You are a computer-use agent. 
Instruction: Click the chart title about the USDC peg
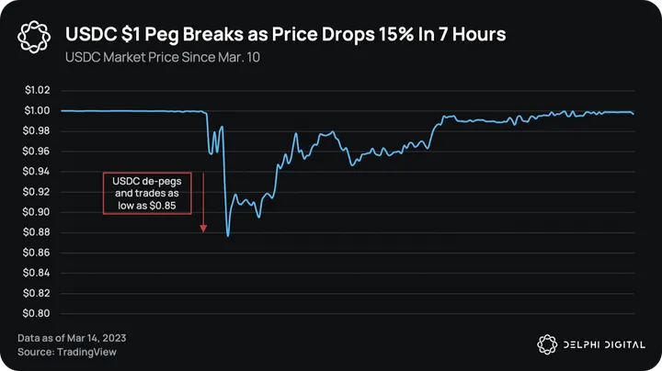click(286, 35)
